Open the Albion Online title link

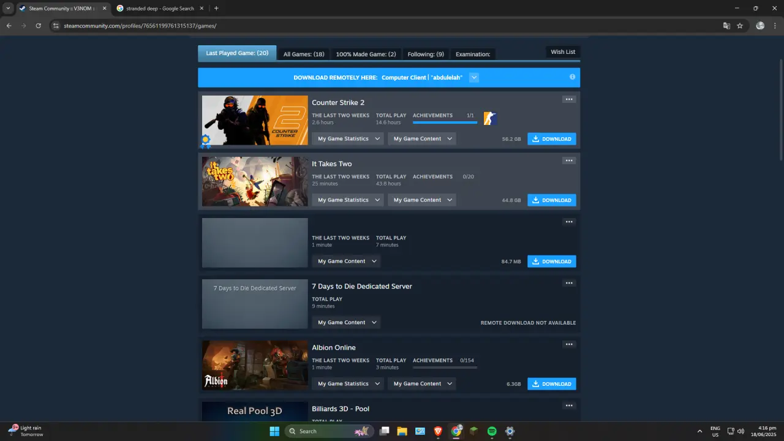[x=334, y=347]
